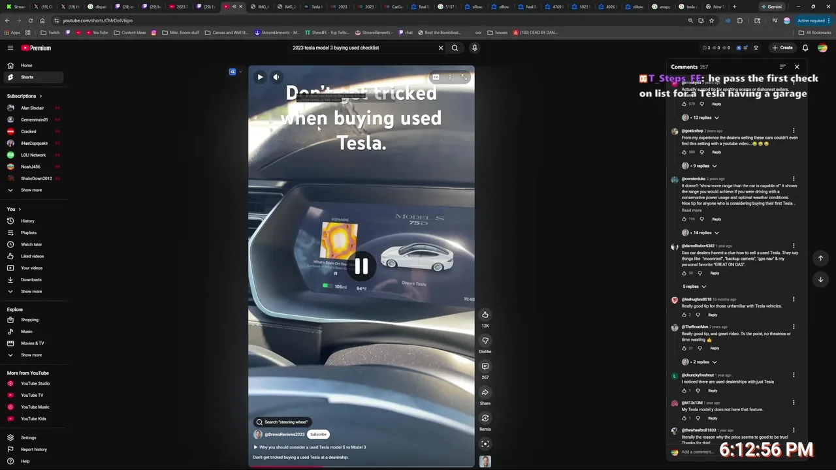The image size is (836, 470).
Task: Mute the Short's volume
Action: (276, 77)
